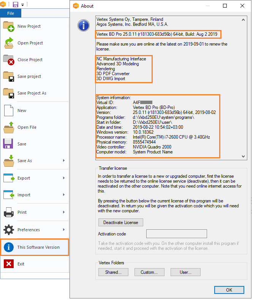Open the File tab
Viewport: 253px width, 300px height.
coord(11,13)
